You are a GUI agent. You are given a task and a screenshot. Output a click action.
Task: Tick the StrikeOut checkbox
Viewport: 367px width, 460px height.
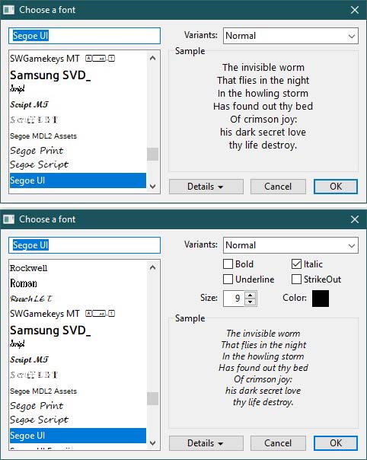coord(296,279)
